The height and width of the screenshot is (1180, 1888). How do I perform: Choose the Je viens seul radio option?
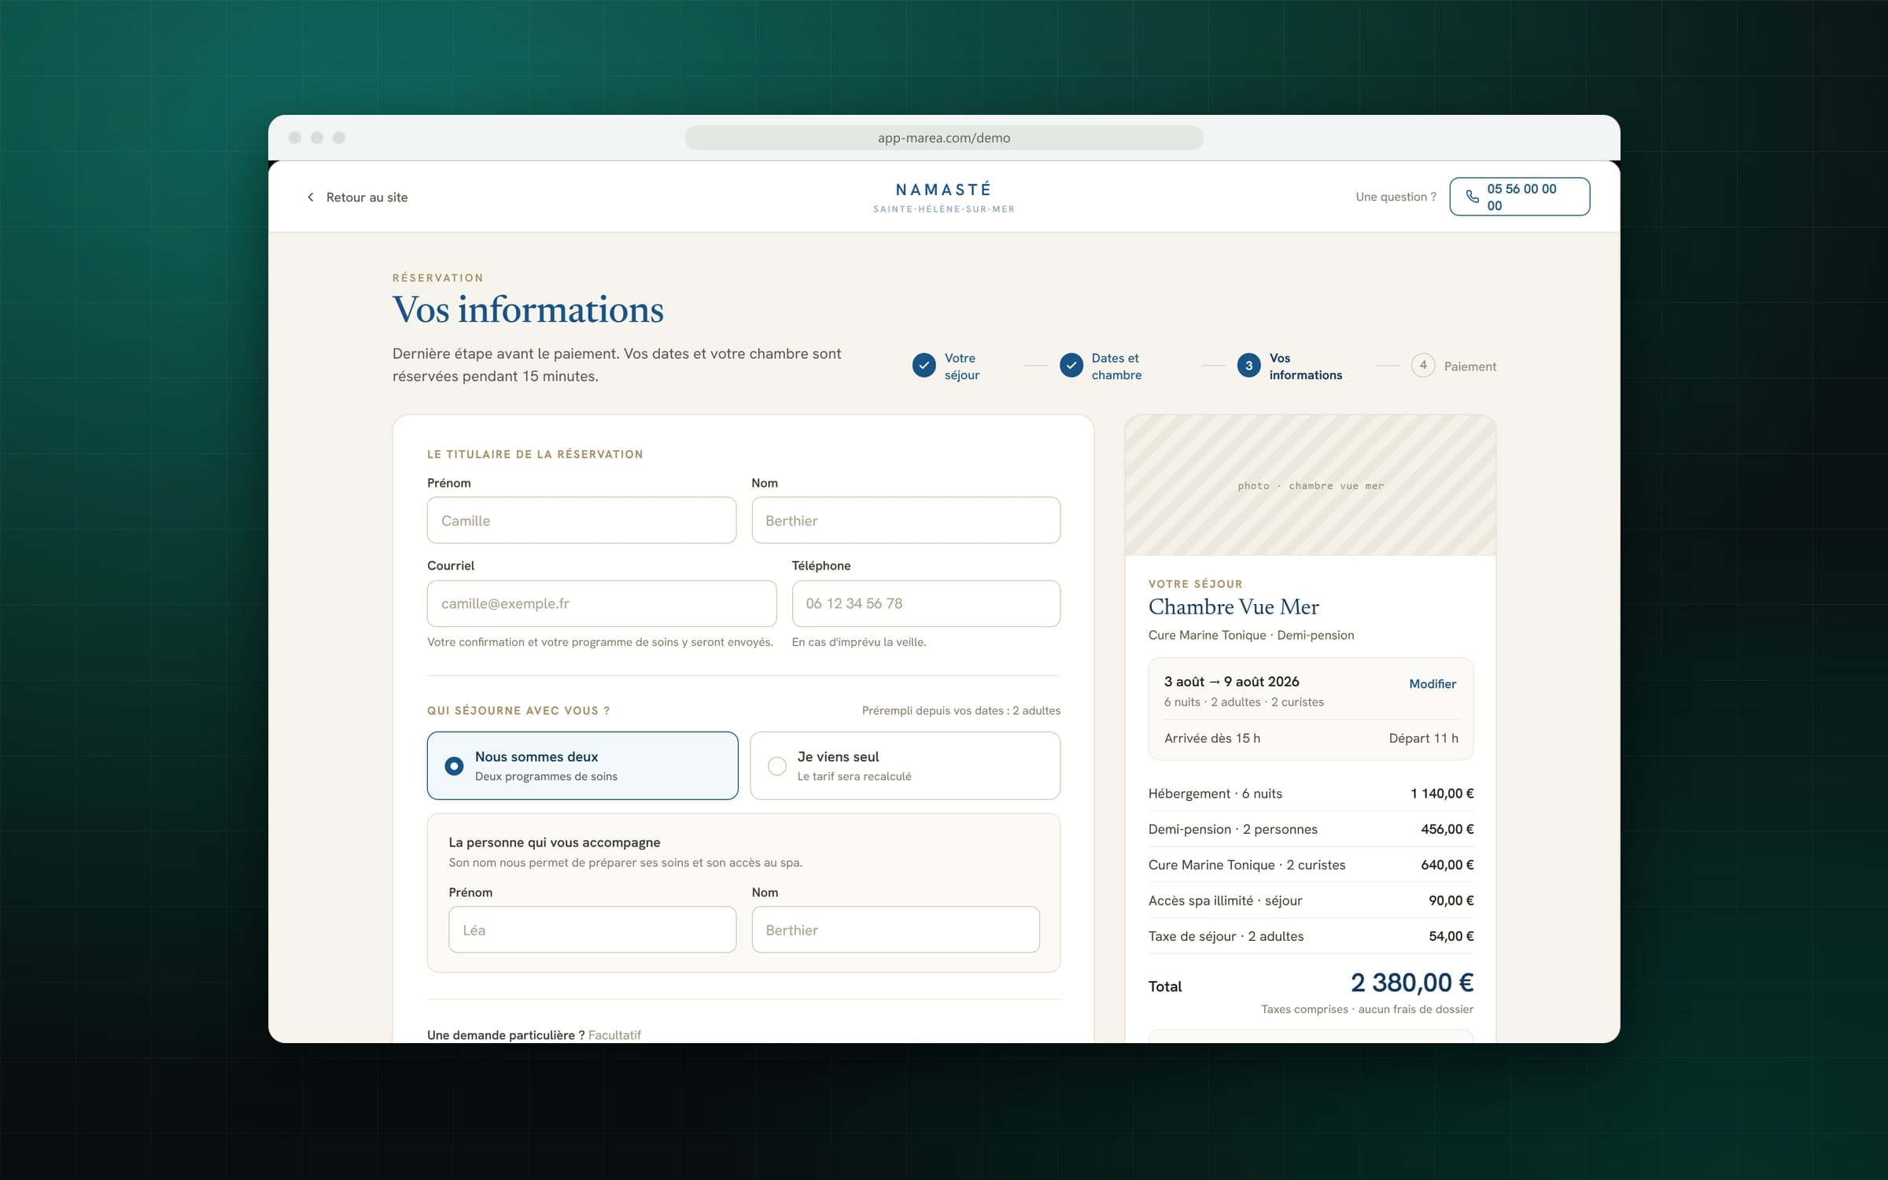coord(905,765)
